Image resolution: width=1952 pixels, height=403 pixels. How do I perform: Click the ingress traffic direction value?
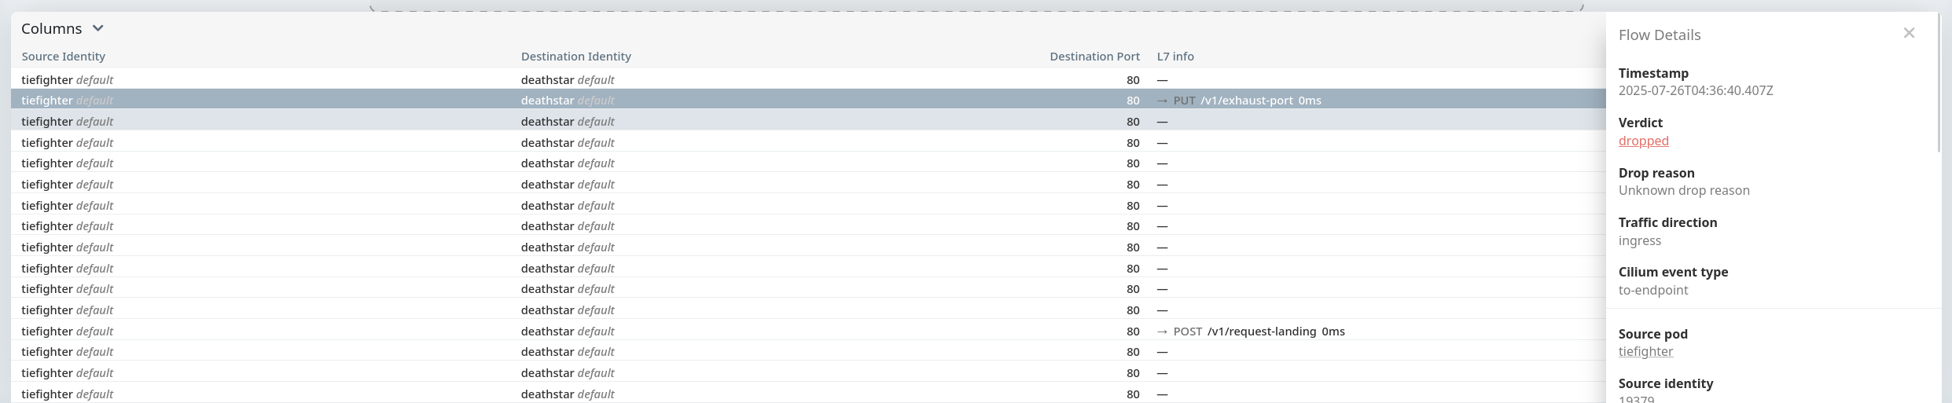click(x=1639, y=240)
